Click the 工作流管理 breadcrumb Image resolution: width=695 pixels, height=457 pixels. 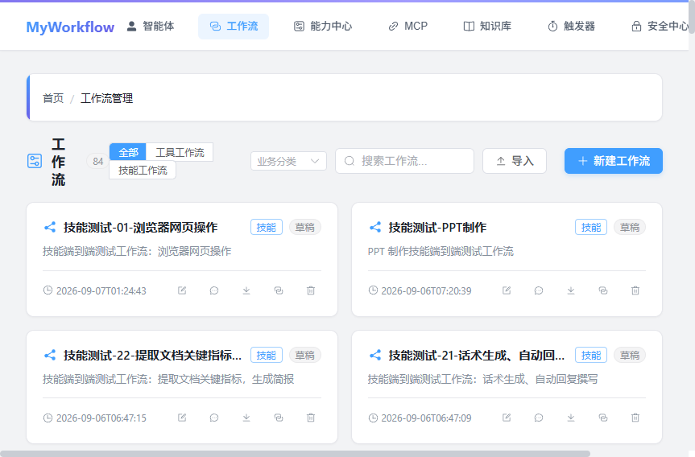point(107,98)
